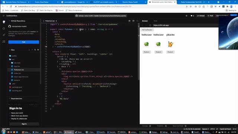Switch to the Tests preview tab

155,21
